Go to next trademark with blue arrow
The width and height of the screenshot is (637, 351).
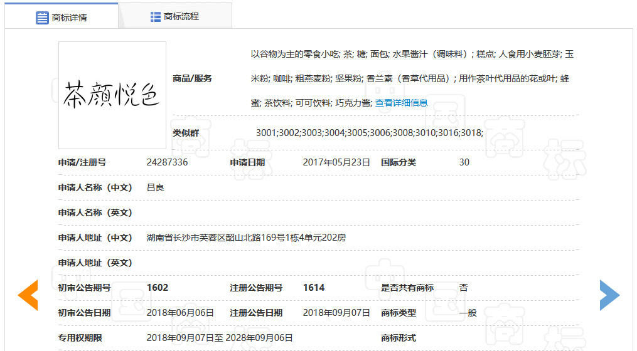click(609, 295)
